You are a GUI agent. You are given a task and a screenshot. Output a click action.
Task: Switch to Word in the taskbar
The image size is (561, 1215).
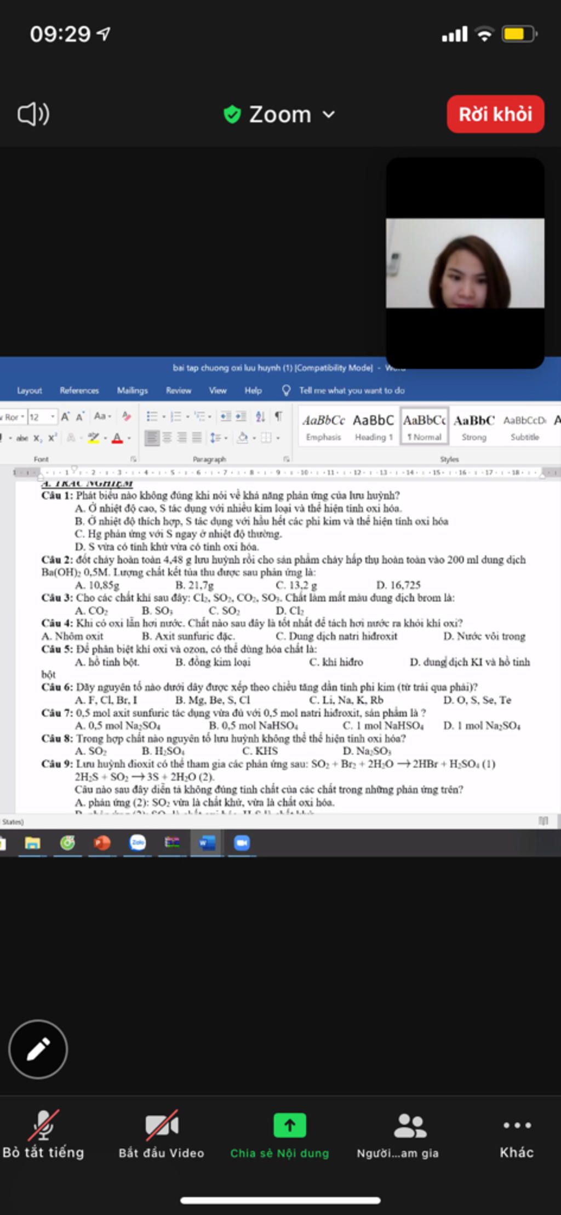point(207,843)
